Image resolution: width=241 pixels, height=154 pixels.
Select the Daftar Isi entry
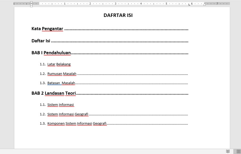pos(41,41)
